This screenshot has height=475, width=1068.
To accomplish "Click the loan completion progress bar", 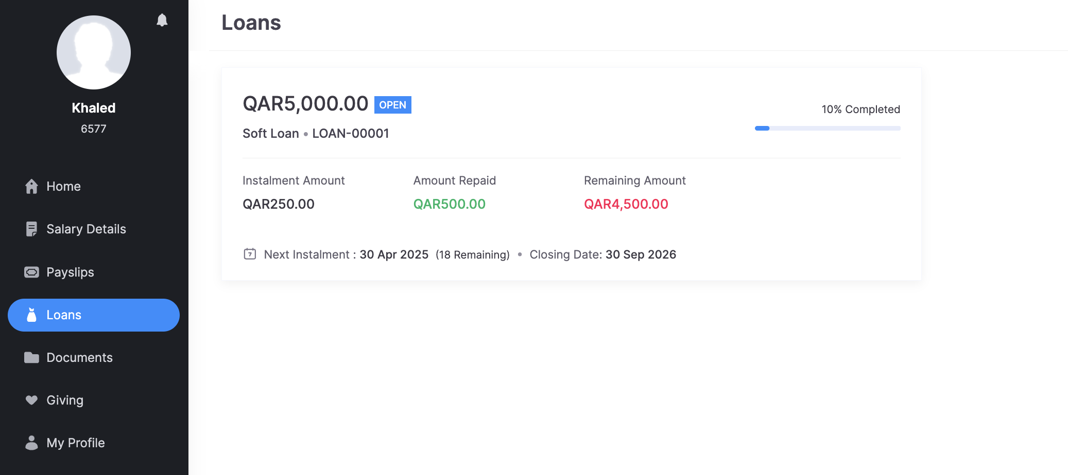I will pos(827,129).
